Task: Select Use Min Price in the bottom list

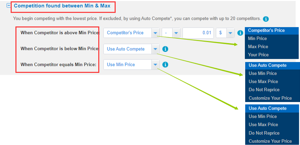Action: (263, 117)
